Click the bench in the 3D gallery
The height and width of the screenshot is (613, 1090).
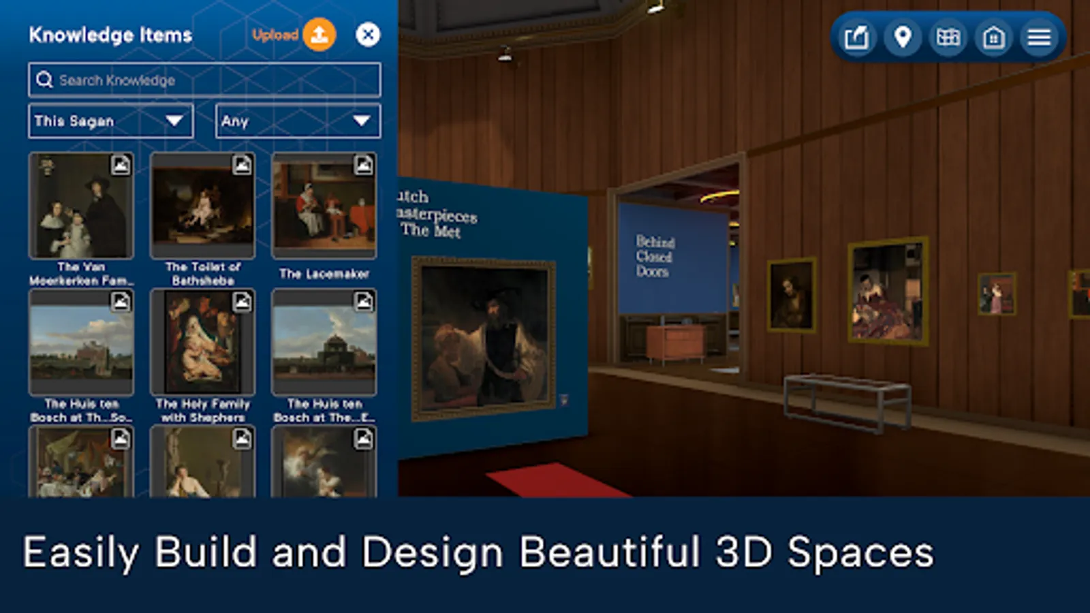847,402
